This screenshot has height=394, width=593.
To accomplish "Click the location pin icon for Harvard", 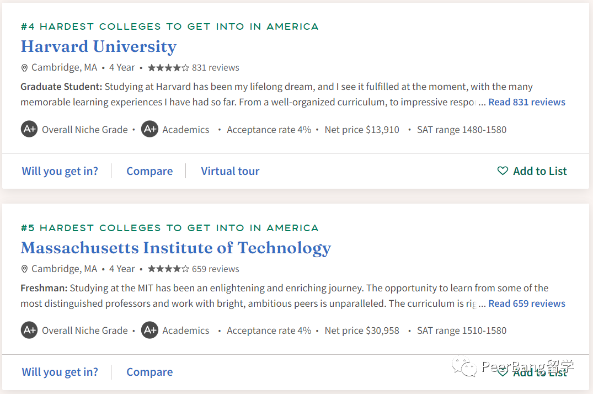I will (24, 68).
